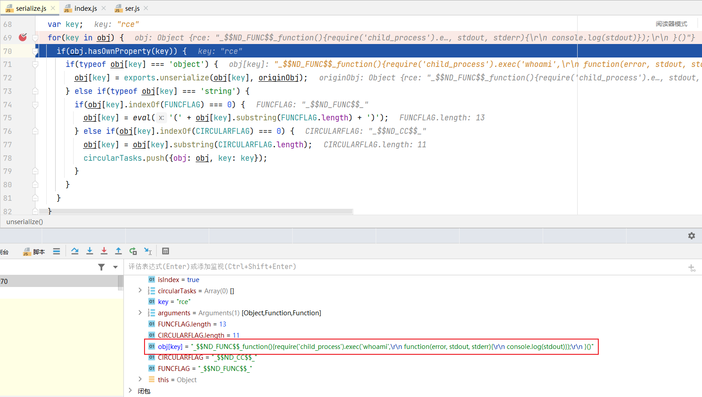Click the unserialize() breadcrumb
The width and height of the screenshot is (702, 397).
tap(25, 222)
